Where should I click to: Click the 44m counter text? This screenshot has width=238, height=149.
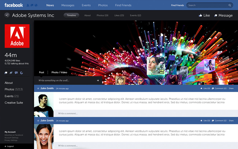coord(11,55)
